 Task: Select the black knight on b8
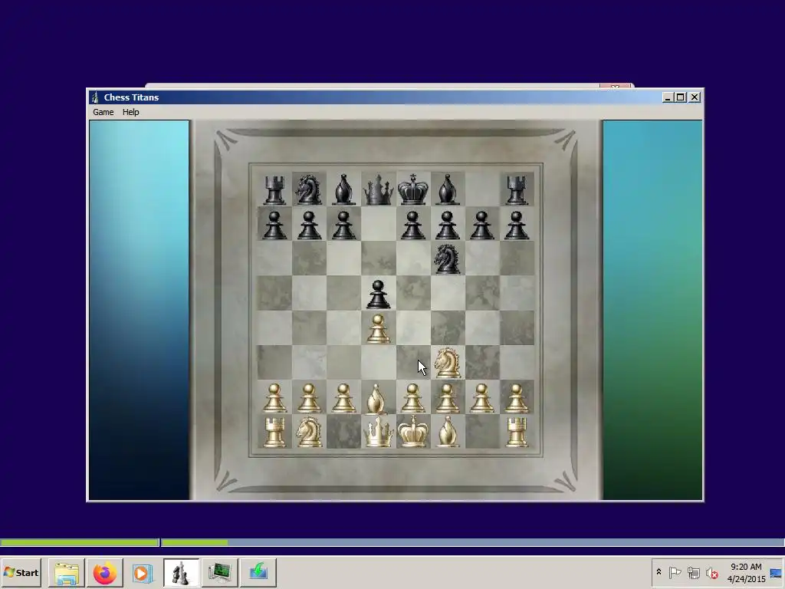[x=309, y=189]
